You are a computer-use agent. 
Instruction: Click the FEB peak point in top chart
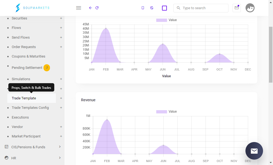pyautogui.click(x=106, y=28)
